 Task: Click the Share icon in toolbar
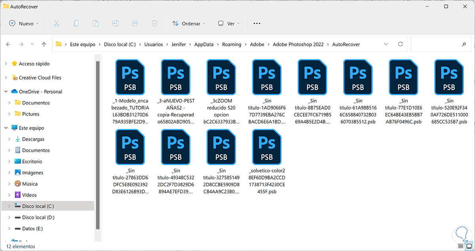click(135, 24)
